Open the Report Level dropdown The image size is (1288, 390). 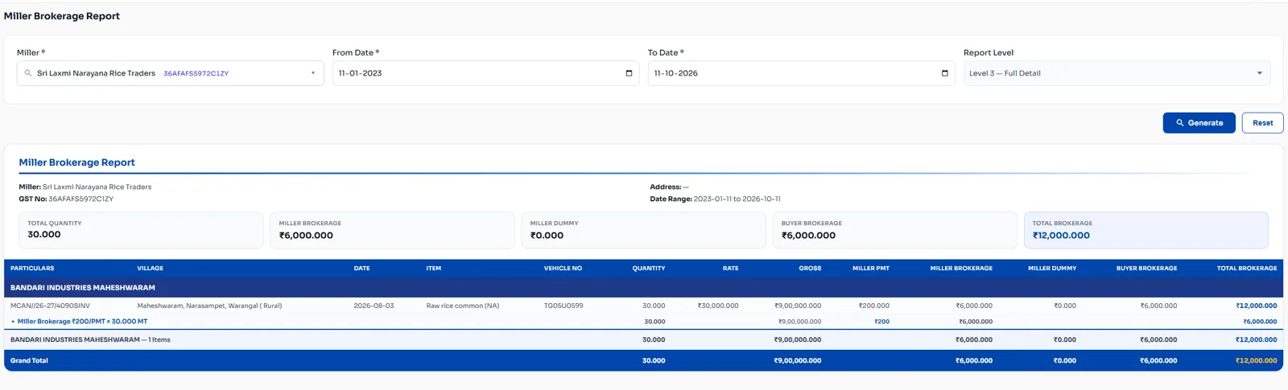pos(1117,73)
